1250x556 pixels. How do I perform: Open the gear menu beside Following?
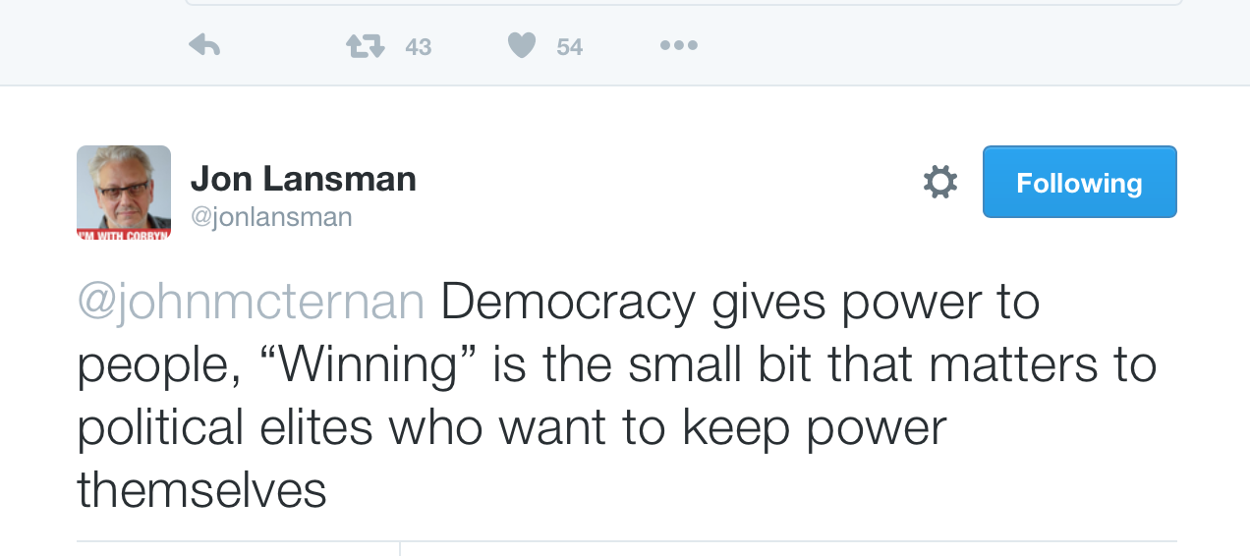click(940, 182)
